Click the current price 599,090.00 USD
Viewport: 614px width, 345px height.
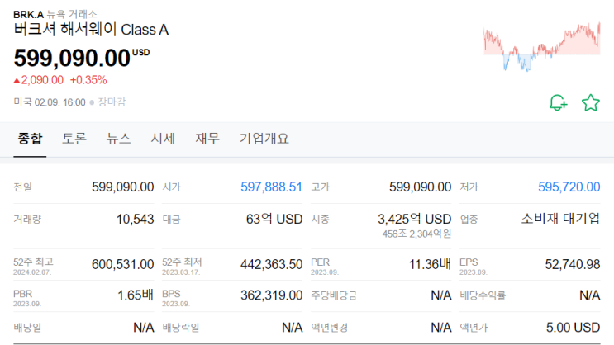82,58
